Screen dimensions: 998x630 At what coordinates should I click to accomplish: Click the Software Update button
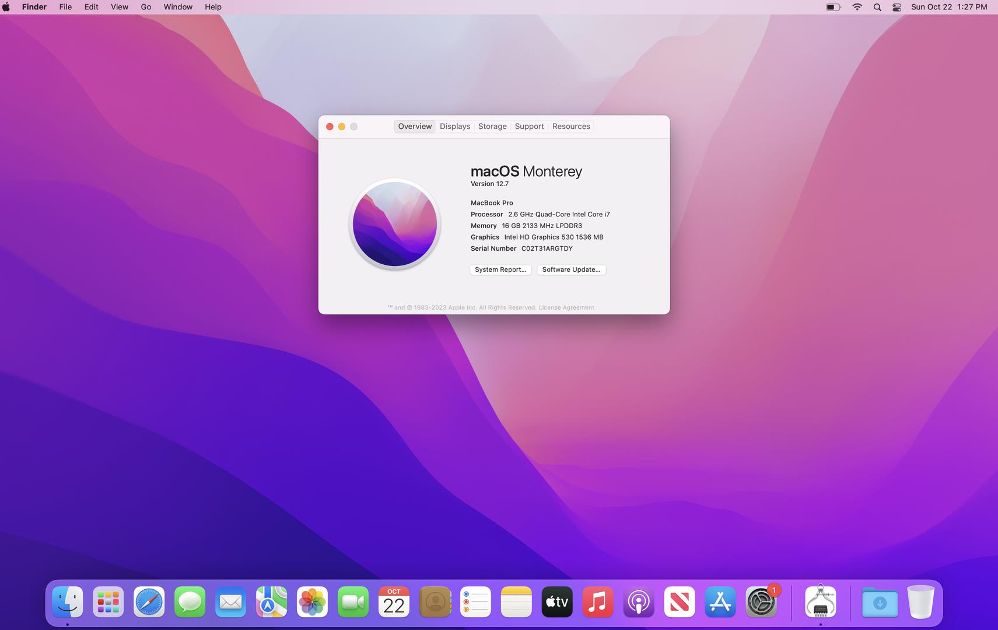(x=571, y=269)
